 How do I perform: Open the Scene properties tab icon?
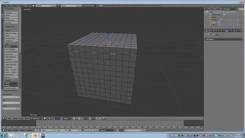(216, 31)
